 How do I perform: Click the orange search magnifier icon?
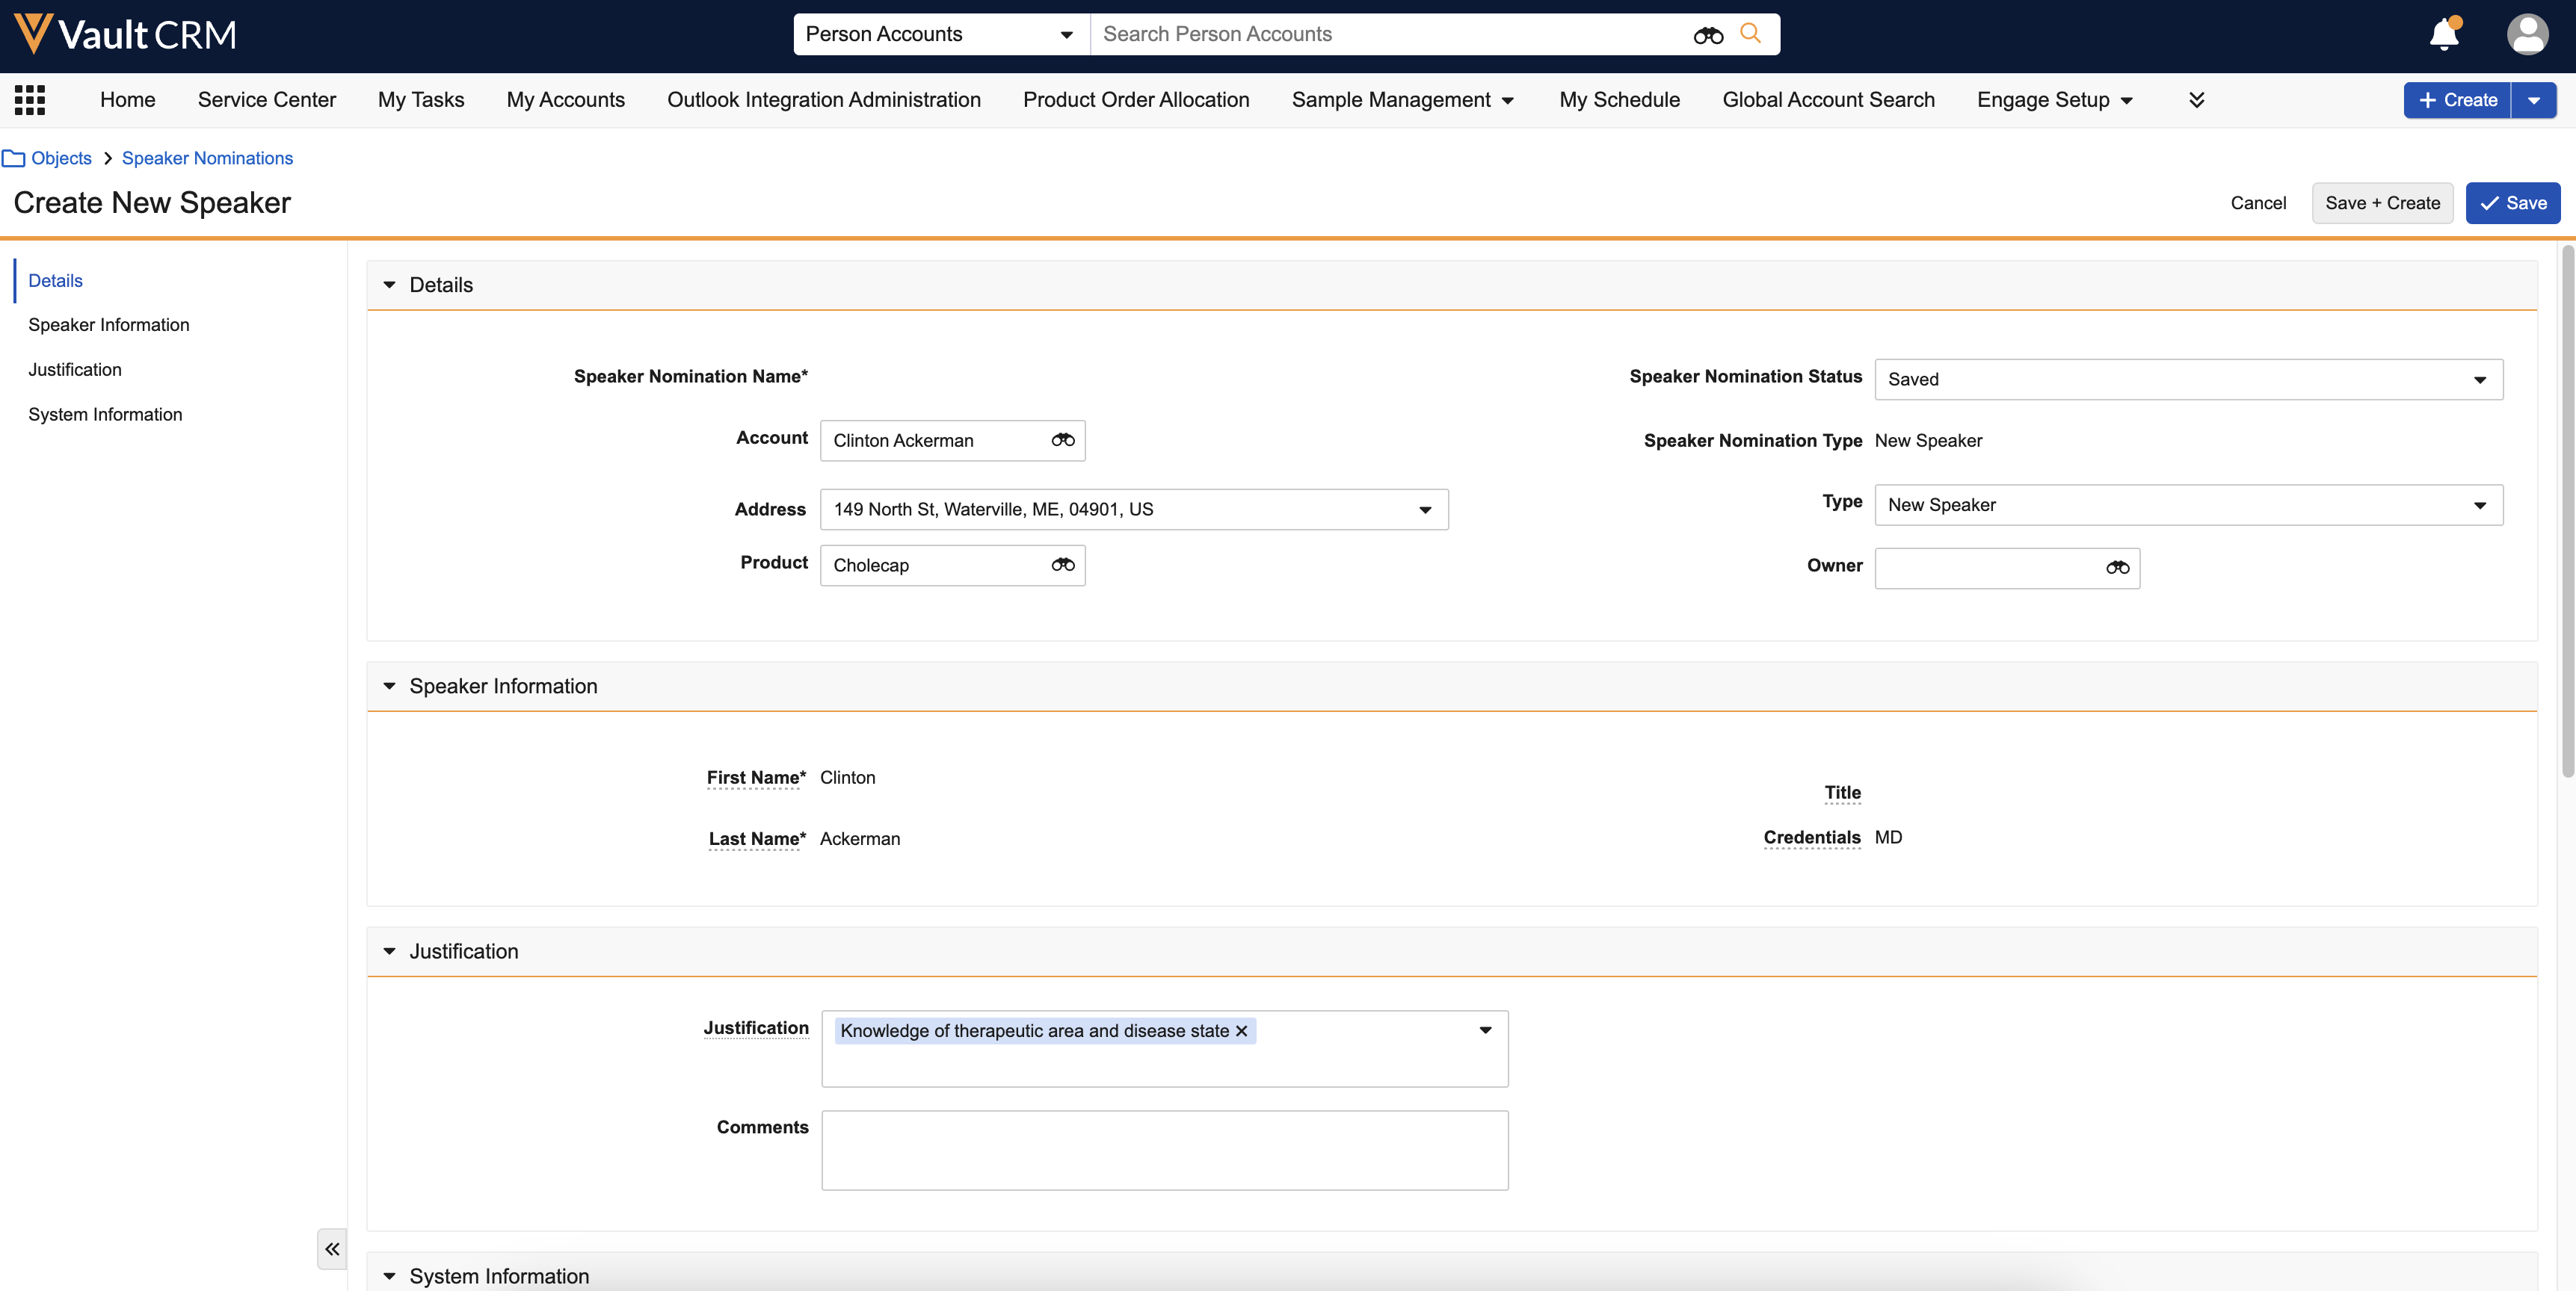click(1750, 34)
